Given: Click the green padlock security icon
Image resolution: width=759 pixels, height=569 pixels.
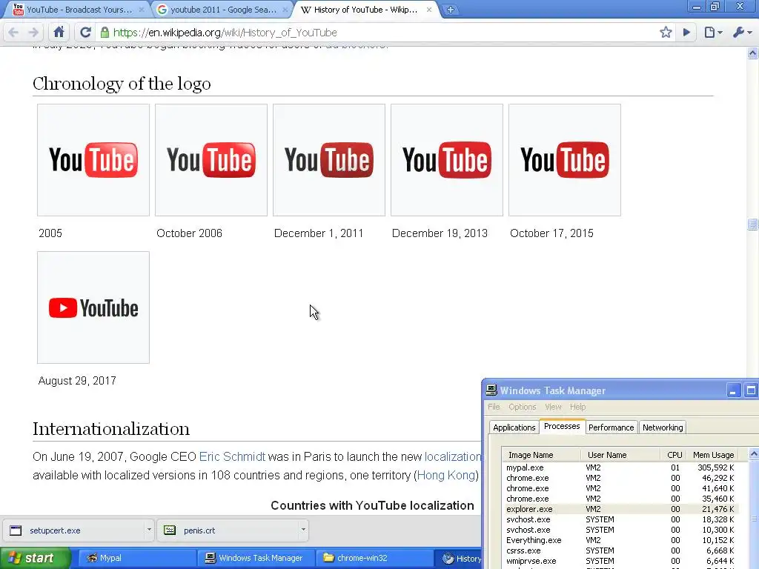Looking at the screenshot, I should click(x=105, y=33).
